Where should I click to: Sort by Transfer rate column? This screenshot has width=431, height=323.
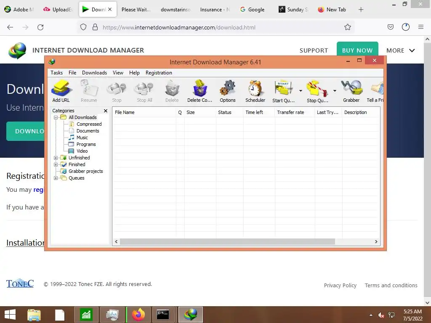click(x=295, y=112)
